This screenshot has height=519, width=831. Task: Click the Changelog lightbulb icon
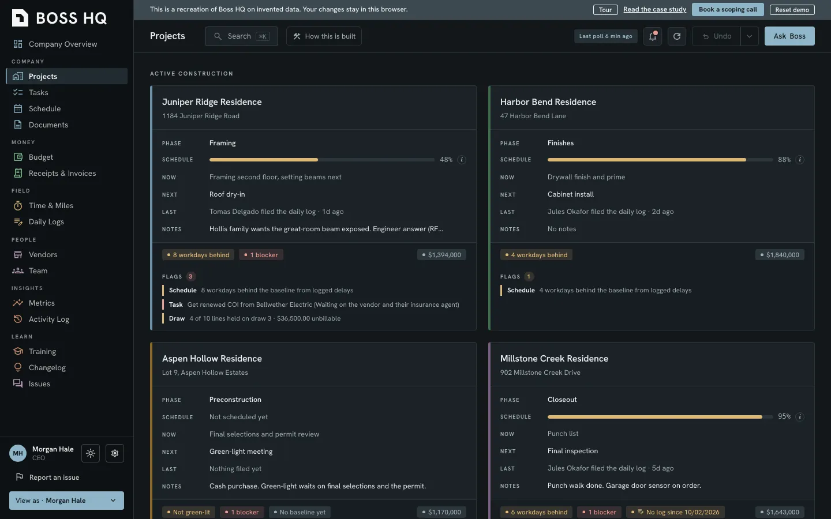18,367
